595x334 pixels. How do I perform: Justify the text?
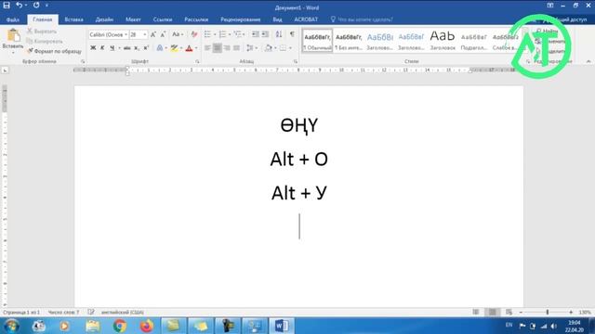(x=236, y=48)
